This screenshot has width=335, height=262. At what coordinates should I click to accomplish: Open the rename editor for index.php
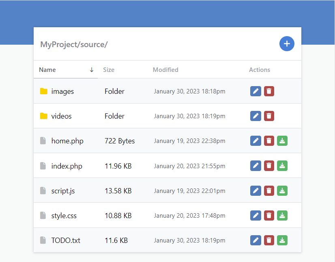coord(256,165)
